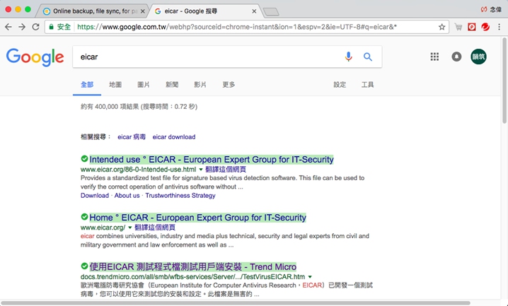Open the Google account avatar

[x=478, y=57]
